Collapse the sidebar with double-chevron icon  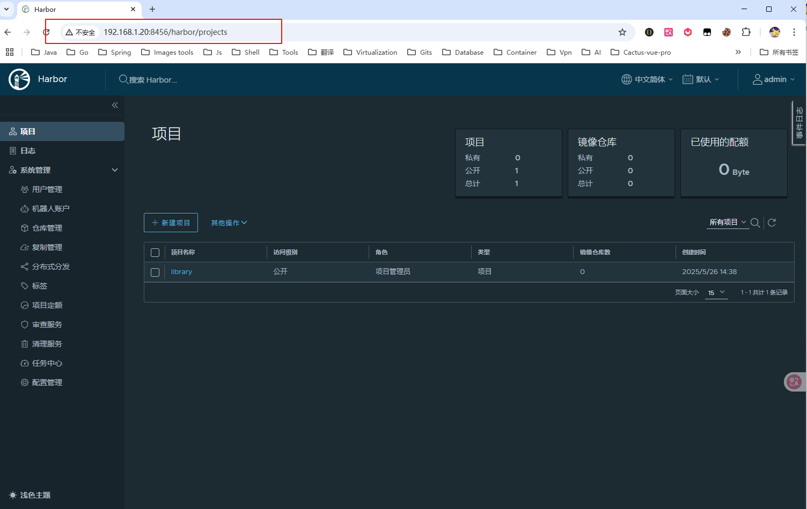[x=115, y=105]
